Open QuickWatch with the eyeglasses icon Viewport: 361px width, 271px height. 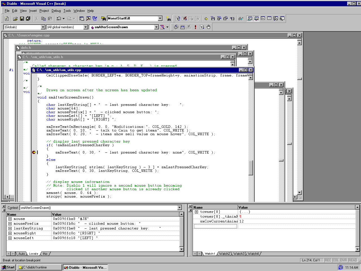[241, 19]
